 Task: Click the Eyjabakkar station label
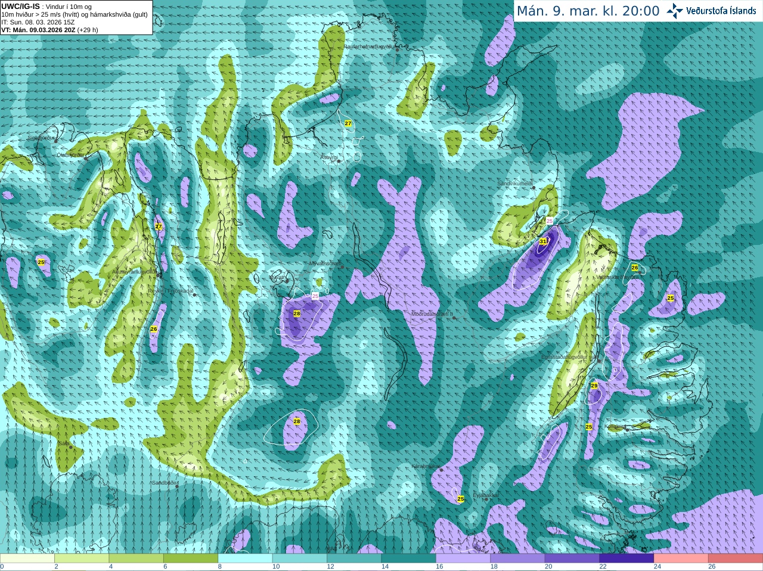[x=485, y=495]
